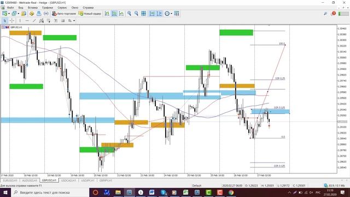350x197 pixels.
Task: Click the search magnifier at top right
Action: (x=325, y=14)
